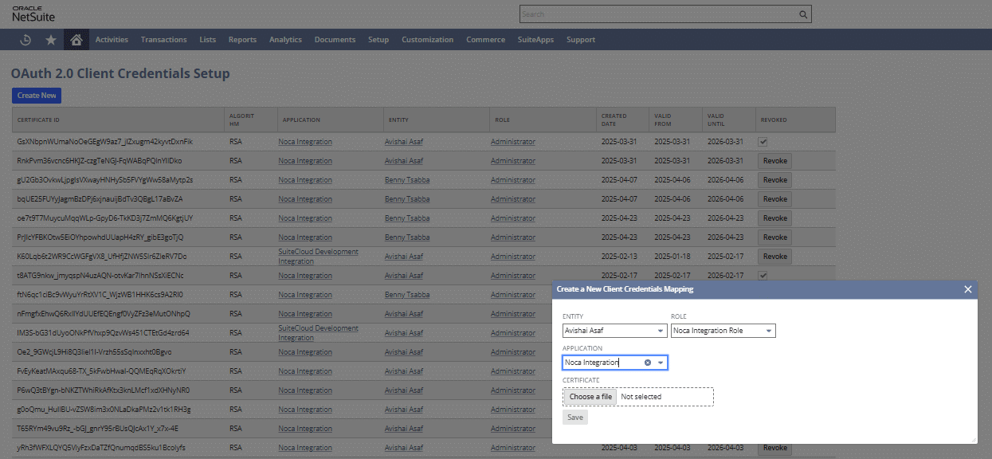The width and height of the screenshot is (992, 459).
Task: Revoke the certificate RnkPvm36
Action: click(774, 161)
